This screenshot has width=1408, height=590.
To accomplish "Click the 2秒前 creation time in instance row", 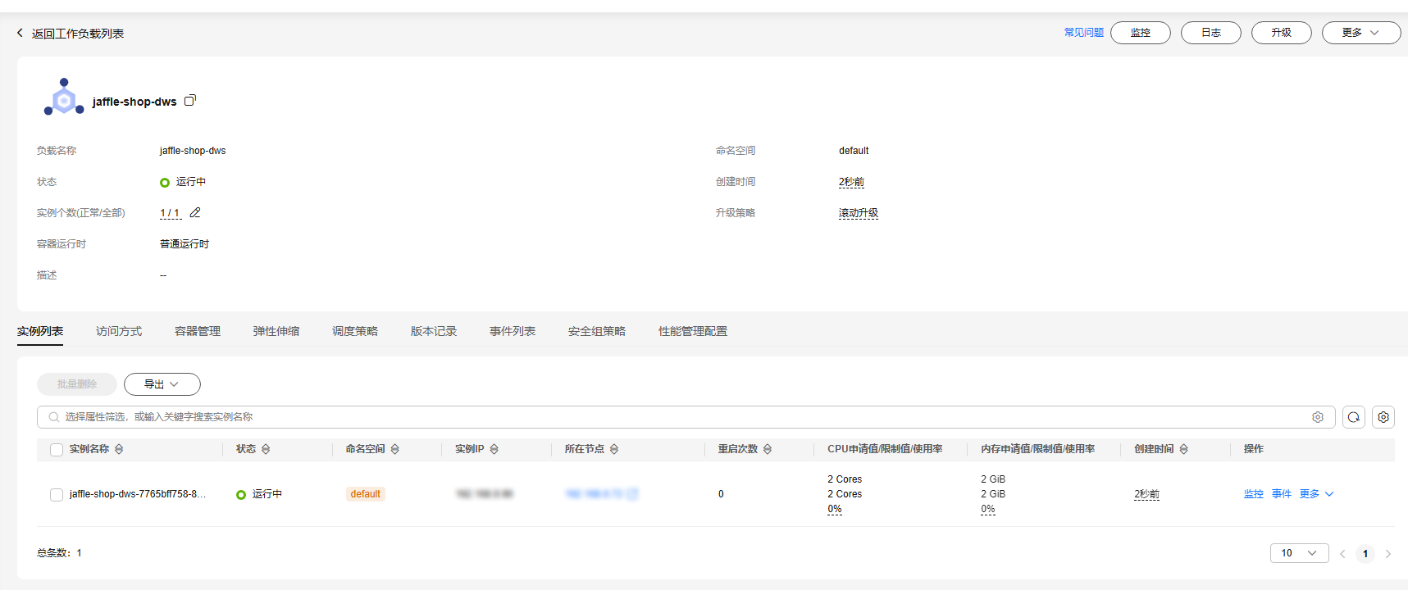I will click(1146, 494).
